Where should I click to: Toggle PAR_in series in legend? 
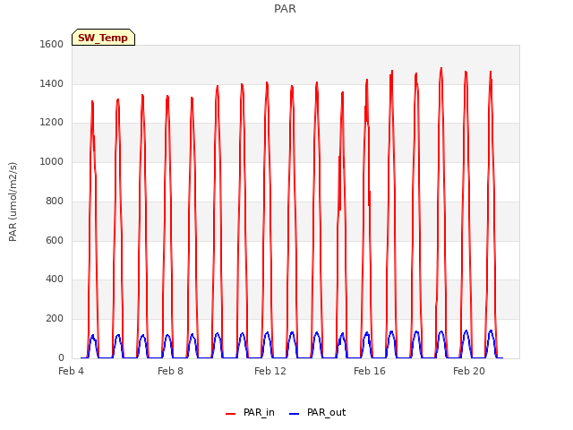click(x=250, y=412)
